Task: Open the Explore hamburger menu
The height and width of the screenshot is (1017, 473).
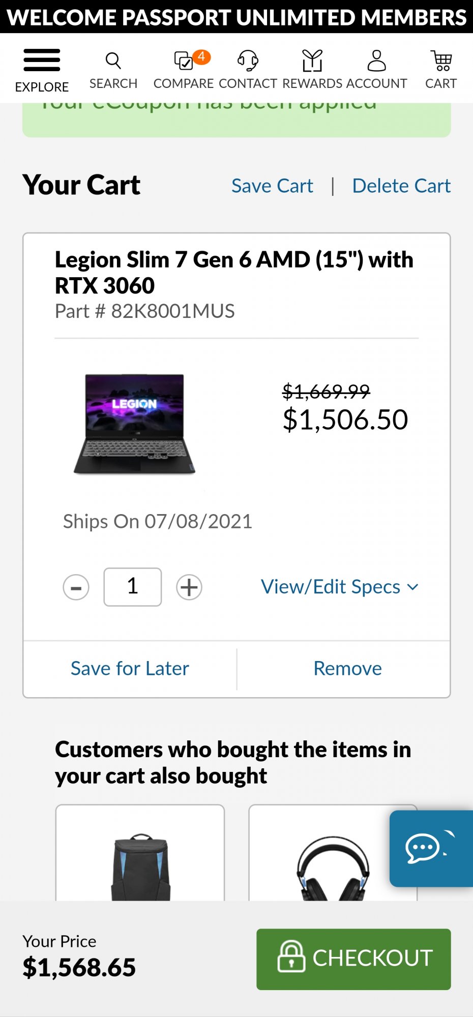Action: point(42,60)
